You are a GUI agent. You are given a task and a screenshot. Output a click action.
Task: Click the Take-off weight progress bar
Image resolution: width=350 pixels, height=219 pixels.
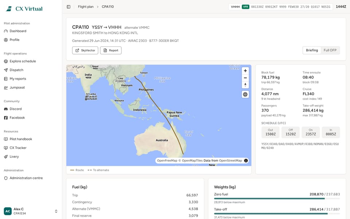point(277,214)
